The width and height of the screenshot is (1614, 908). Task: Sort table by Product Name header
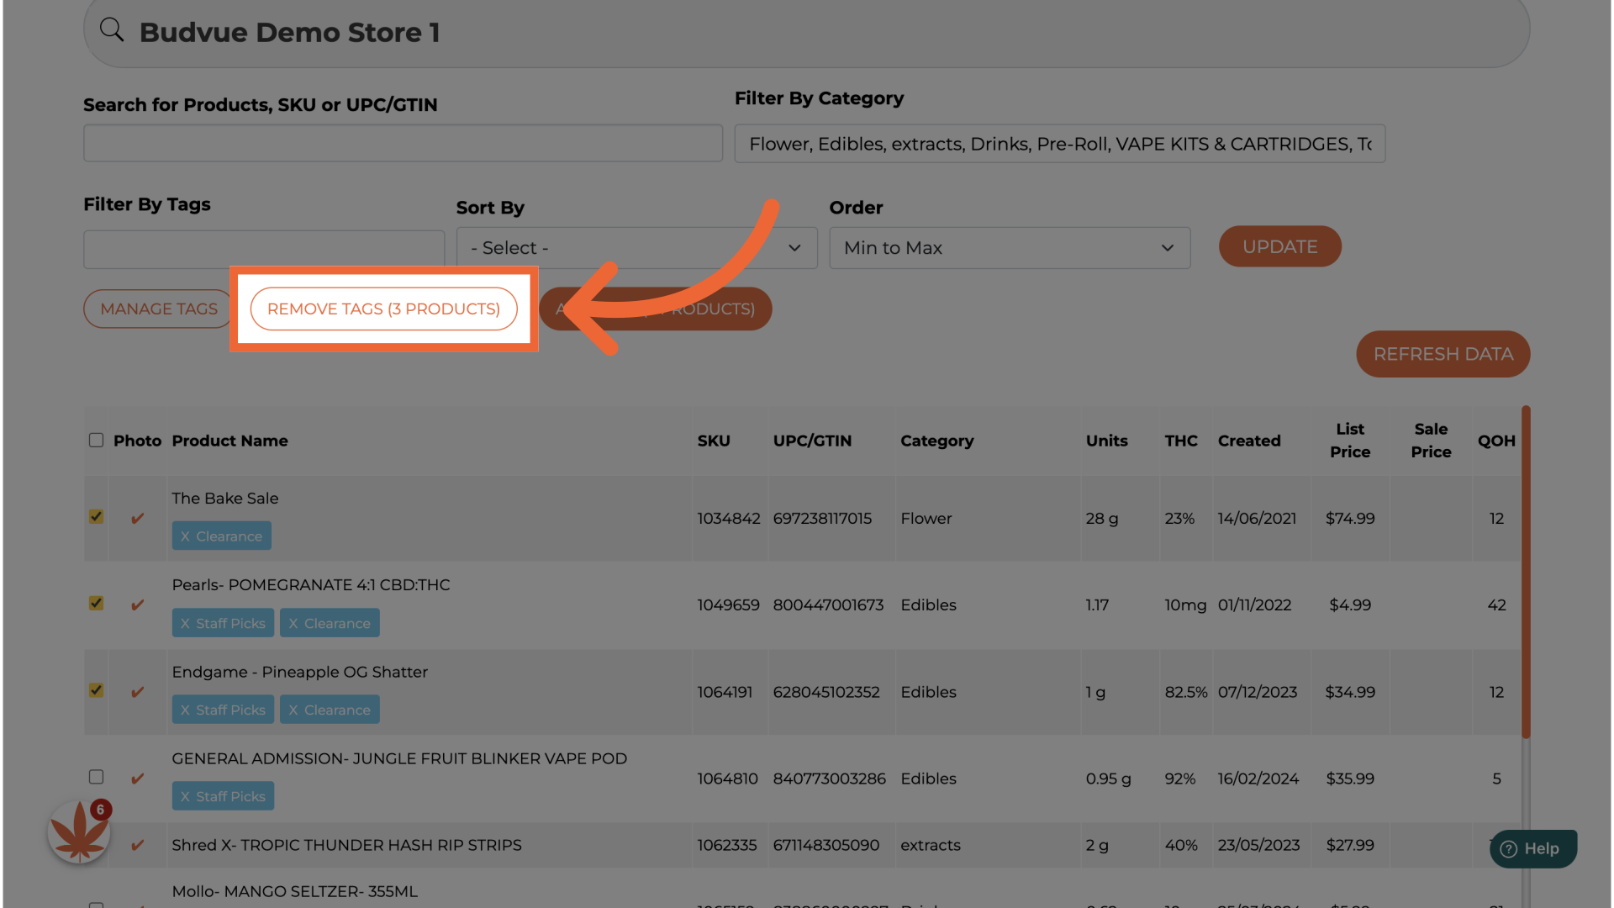pos(229,441)
